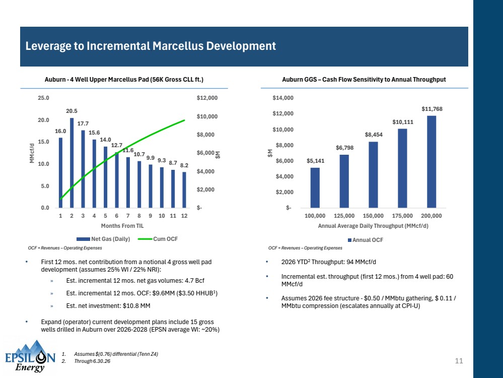
Task: Click the 'Months From TIL' axis title
Action: coord(122,226)
